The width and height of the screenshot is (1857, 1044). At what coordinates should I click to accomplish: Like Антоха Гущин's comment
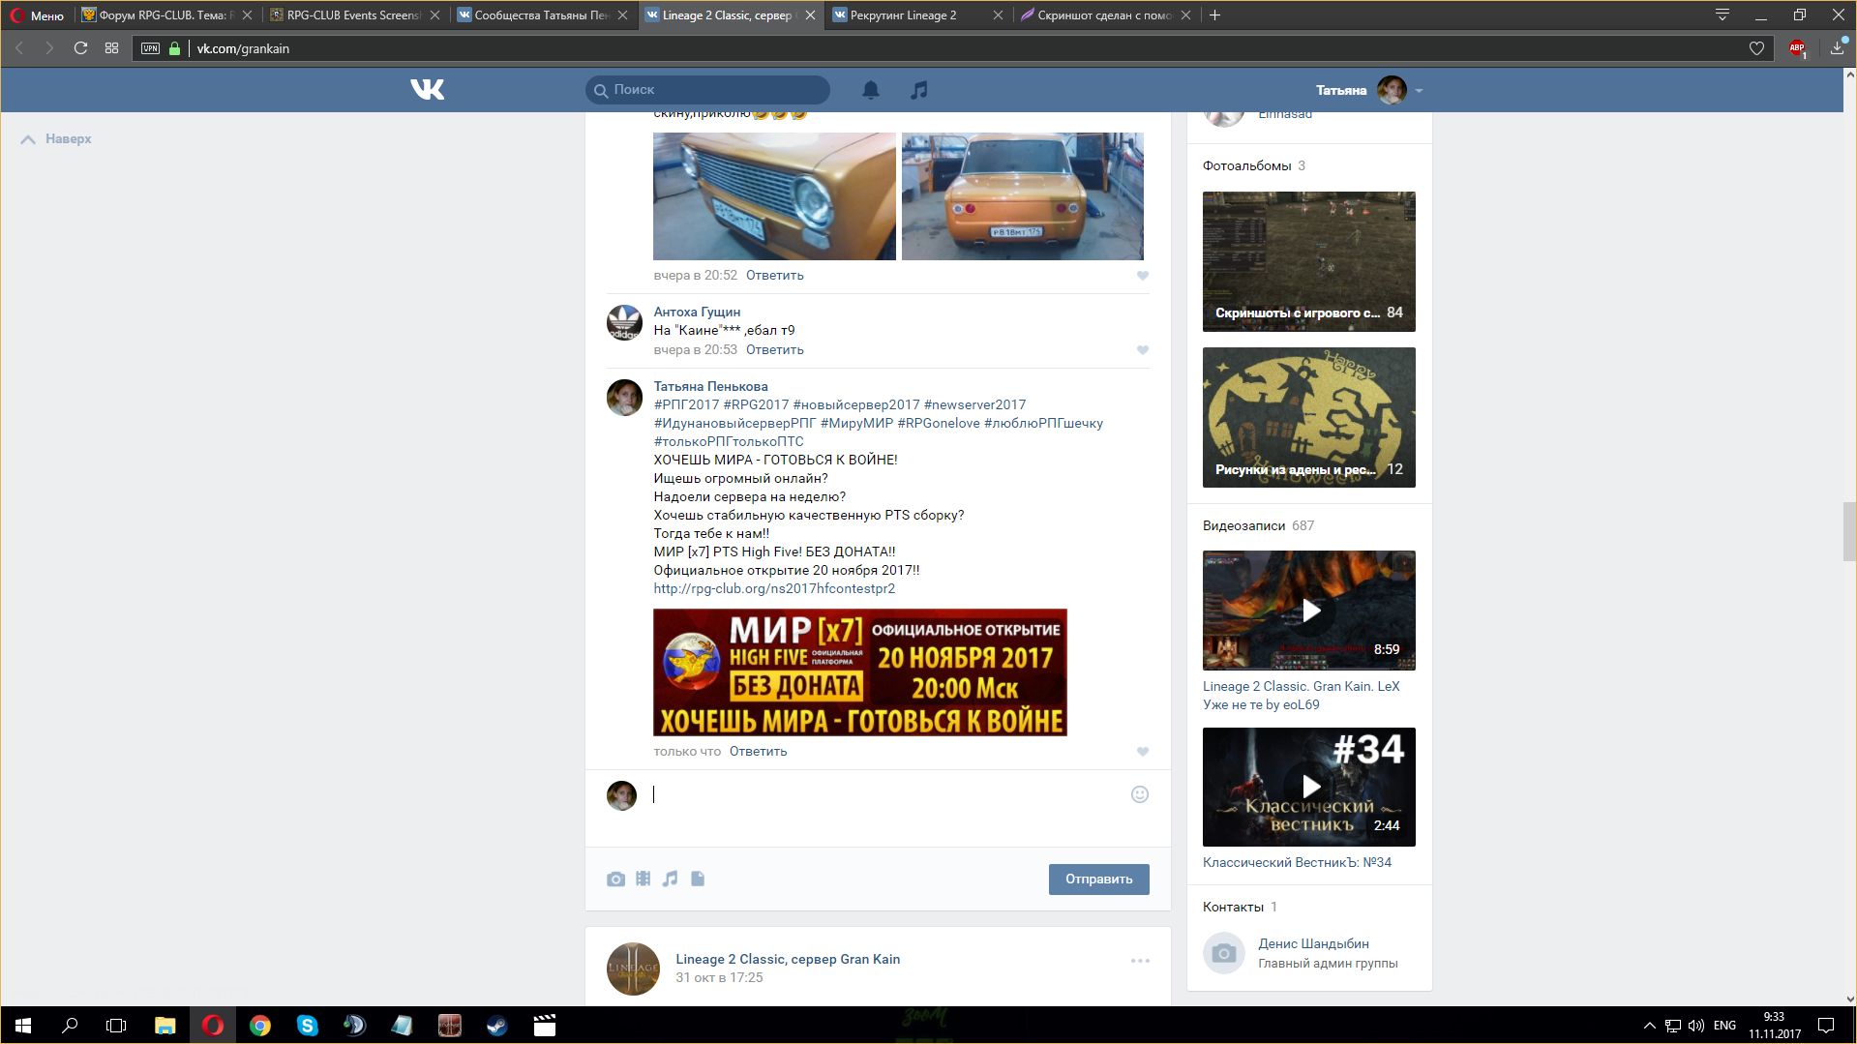(1143, 350)
